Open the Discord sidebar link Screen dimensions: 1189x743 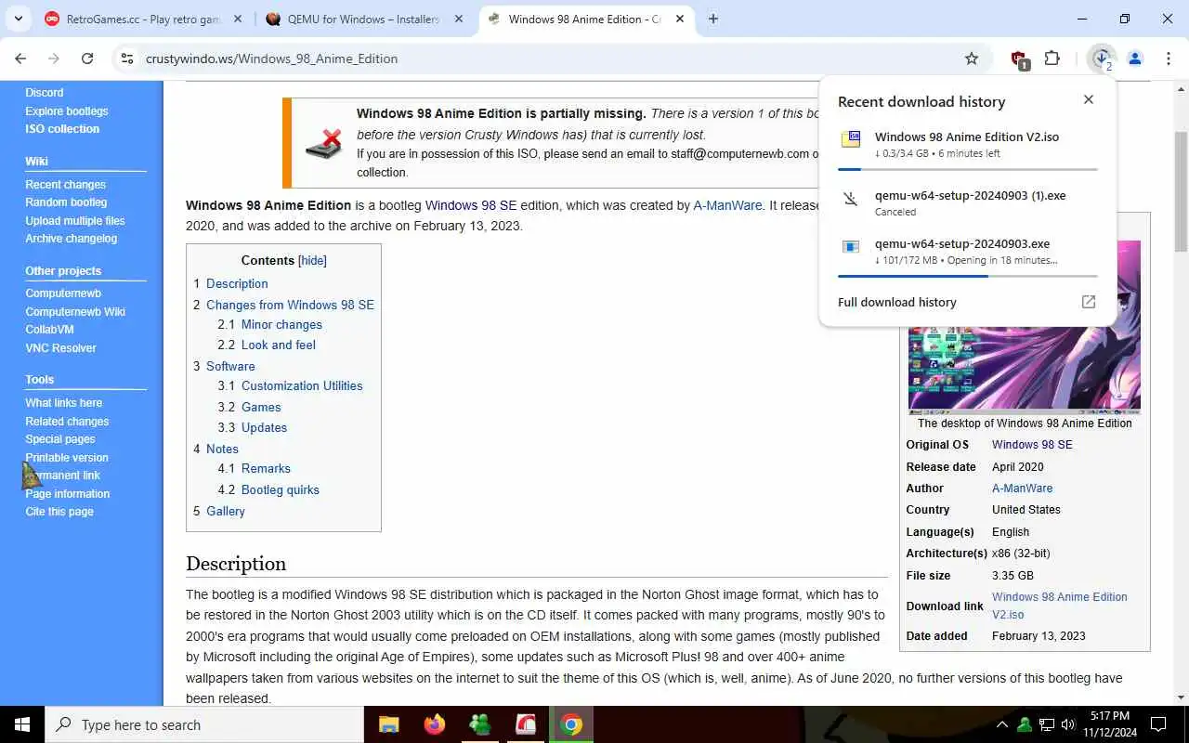click(45, 93)
